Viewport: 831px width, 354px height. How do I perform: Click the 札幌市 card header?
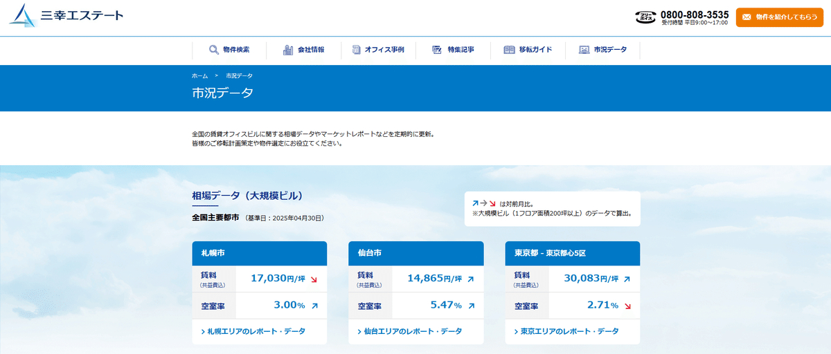pos(259,252)
